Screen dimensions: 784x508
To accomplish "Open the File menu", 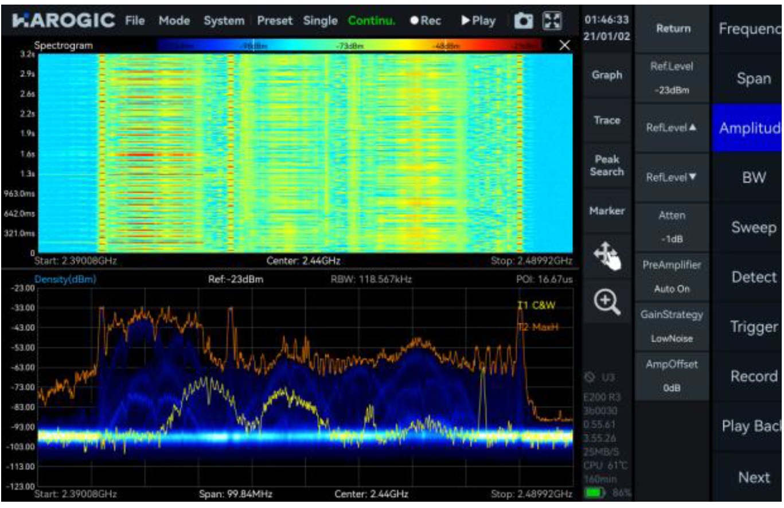I will tap(135, 21).
